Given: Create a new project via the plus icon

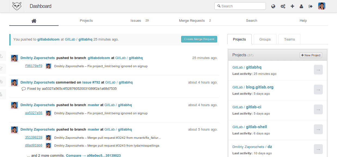Looking at the screenshot, I should 292,6.
